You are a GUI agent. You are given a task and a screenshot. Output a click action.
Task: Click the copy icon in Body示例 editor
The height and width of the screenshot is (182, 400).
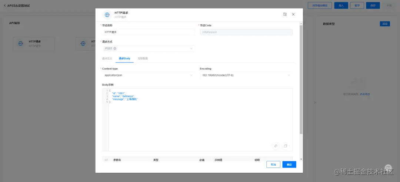pos(286,146)
